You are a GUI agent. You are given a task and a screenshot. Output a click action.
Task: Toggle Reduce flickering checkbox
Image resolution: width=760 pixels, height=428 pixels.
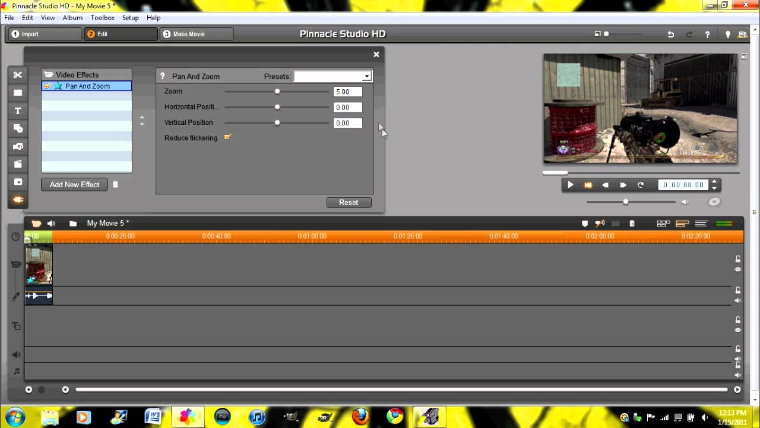coord(227,137)
